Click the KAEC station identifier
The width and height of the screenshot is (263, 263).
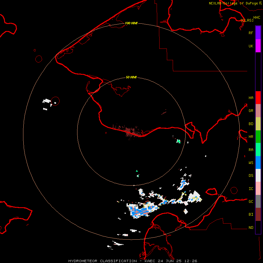point(150,261)
